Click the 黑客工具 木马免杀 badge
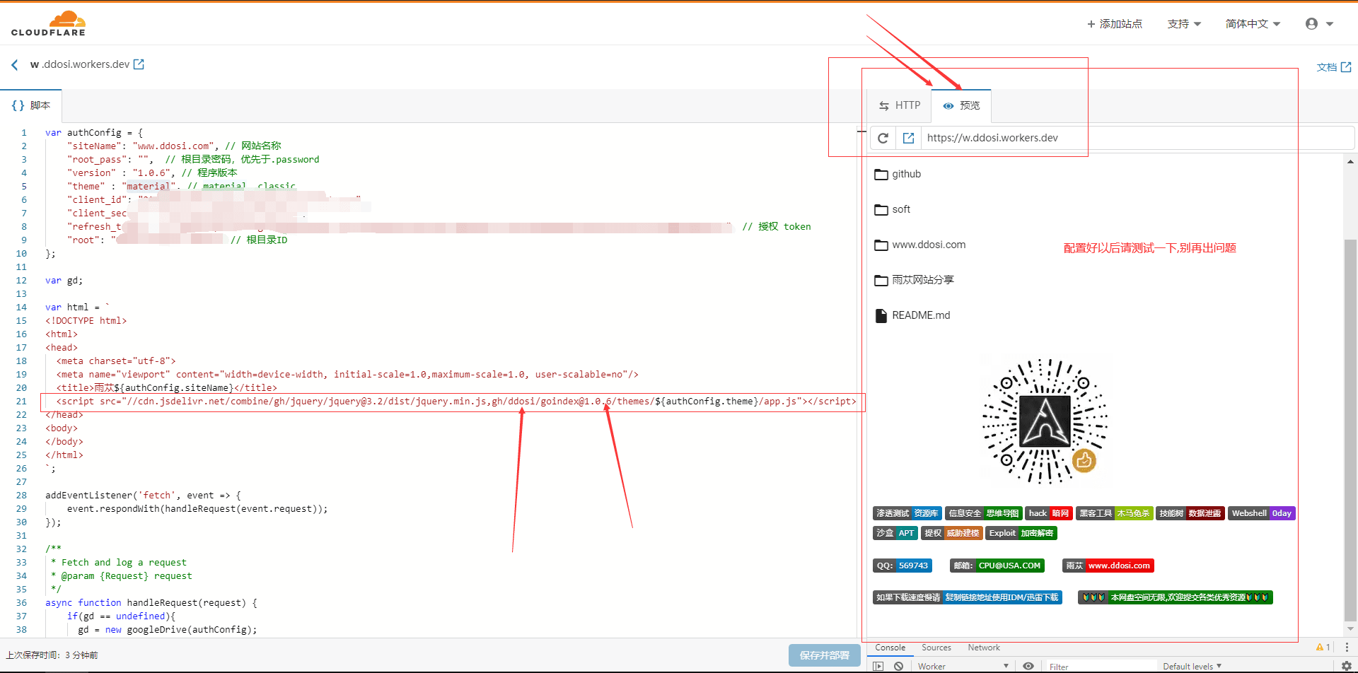1358x673 pixels. click(1115, 513)
